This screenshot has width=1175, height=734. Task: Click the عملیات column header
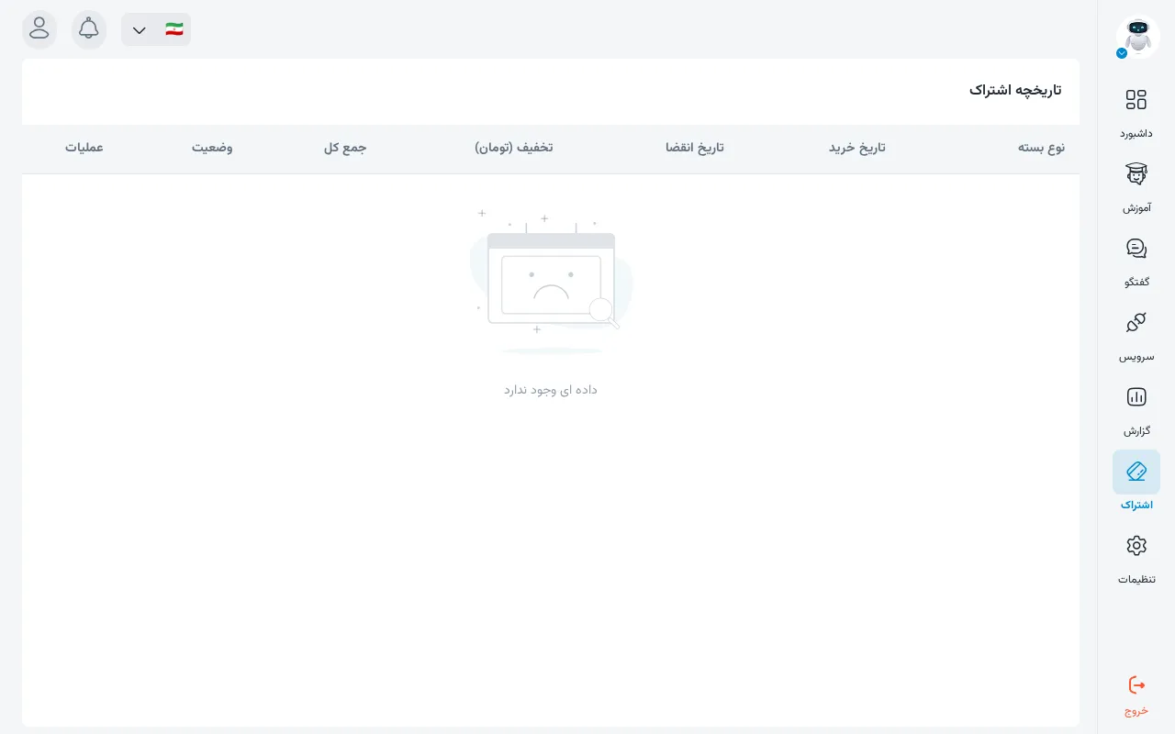tap(84, 148)
